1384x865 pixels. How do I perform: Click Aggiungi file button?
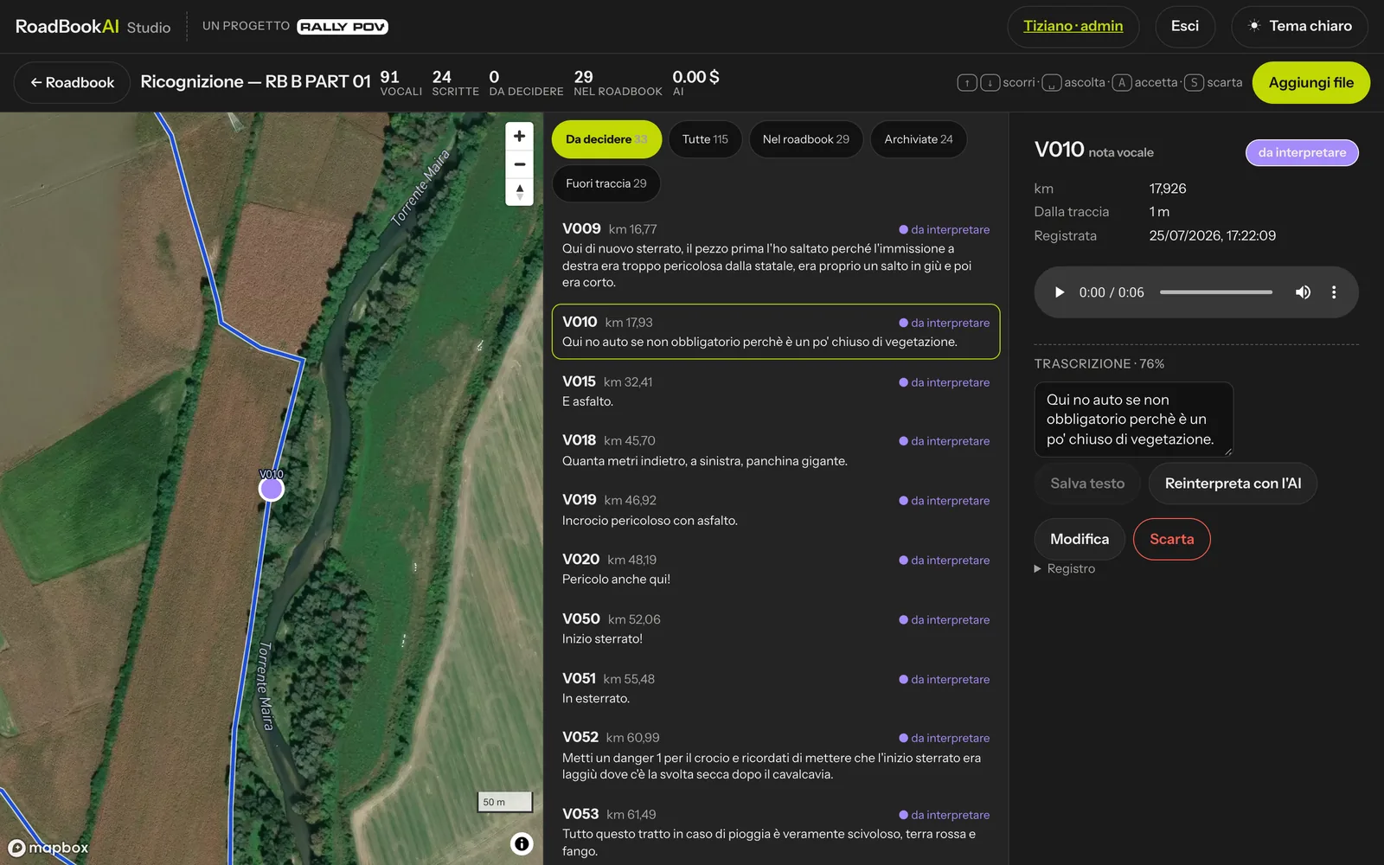[x=1310, y=82]
